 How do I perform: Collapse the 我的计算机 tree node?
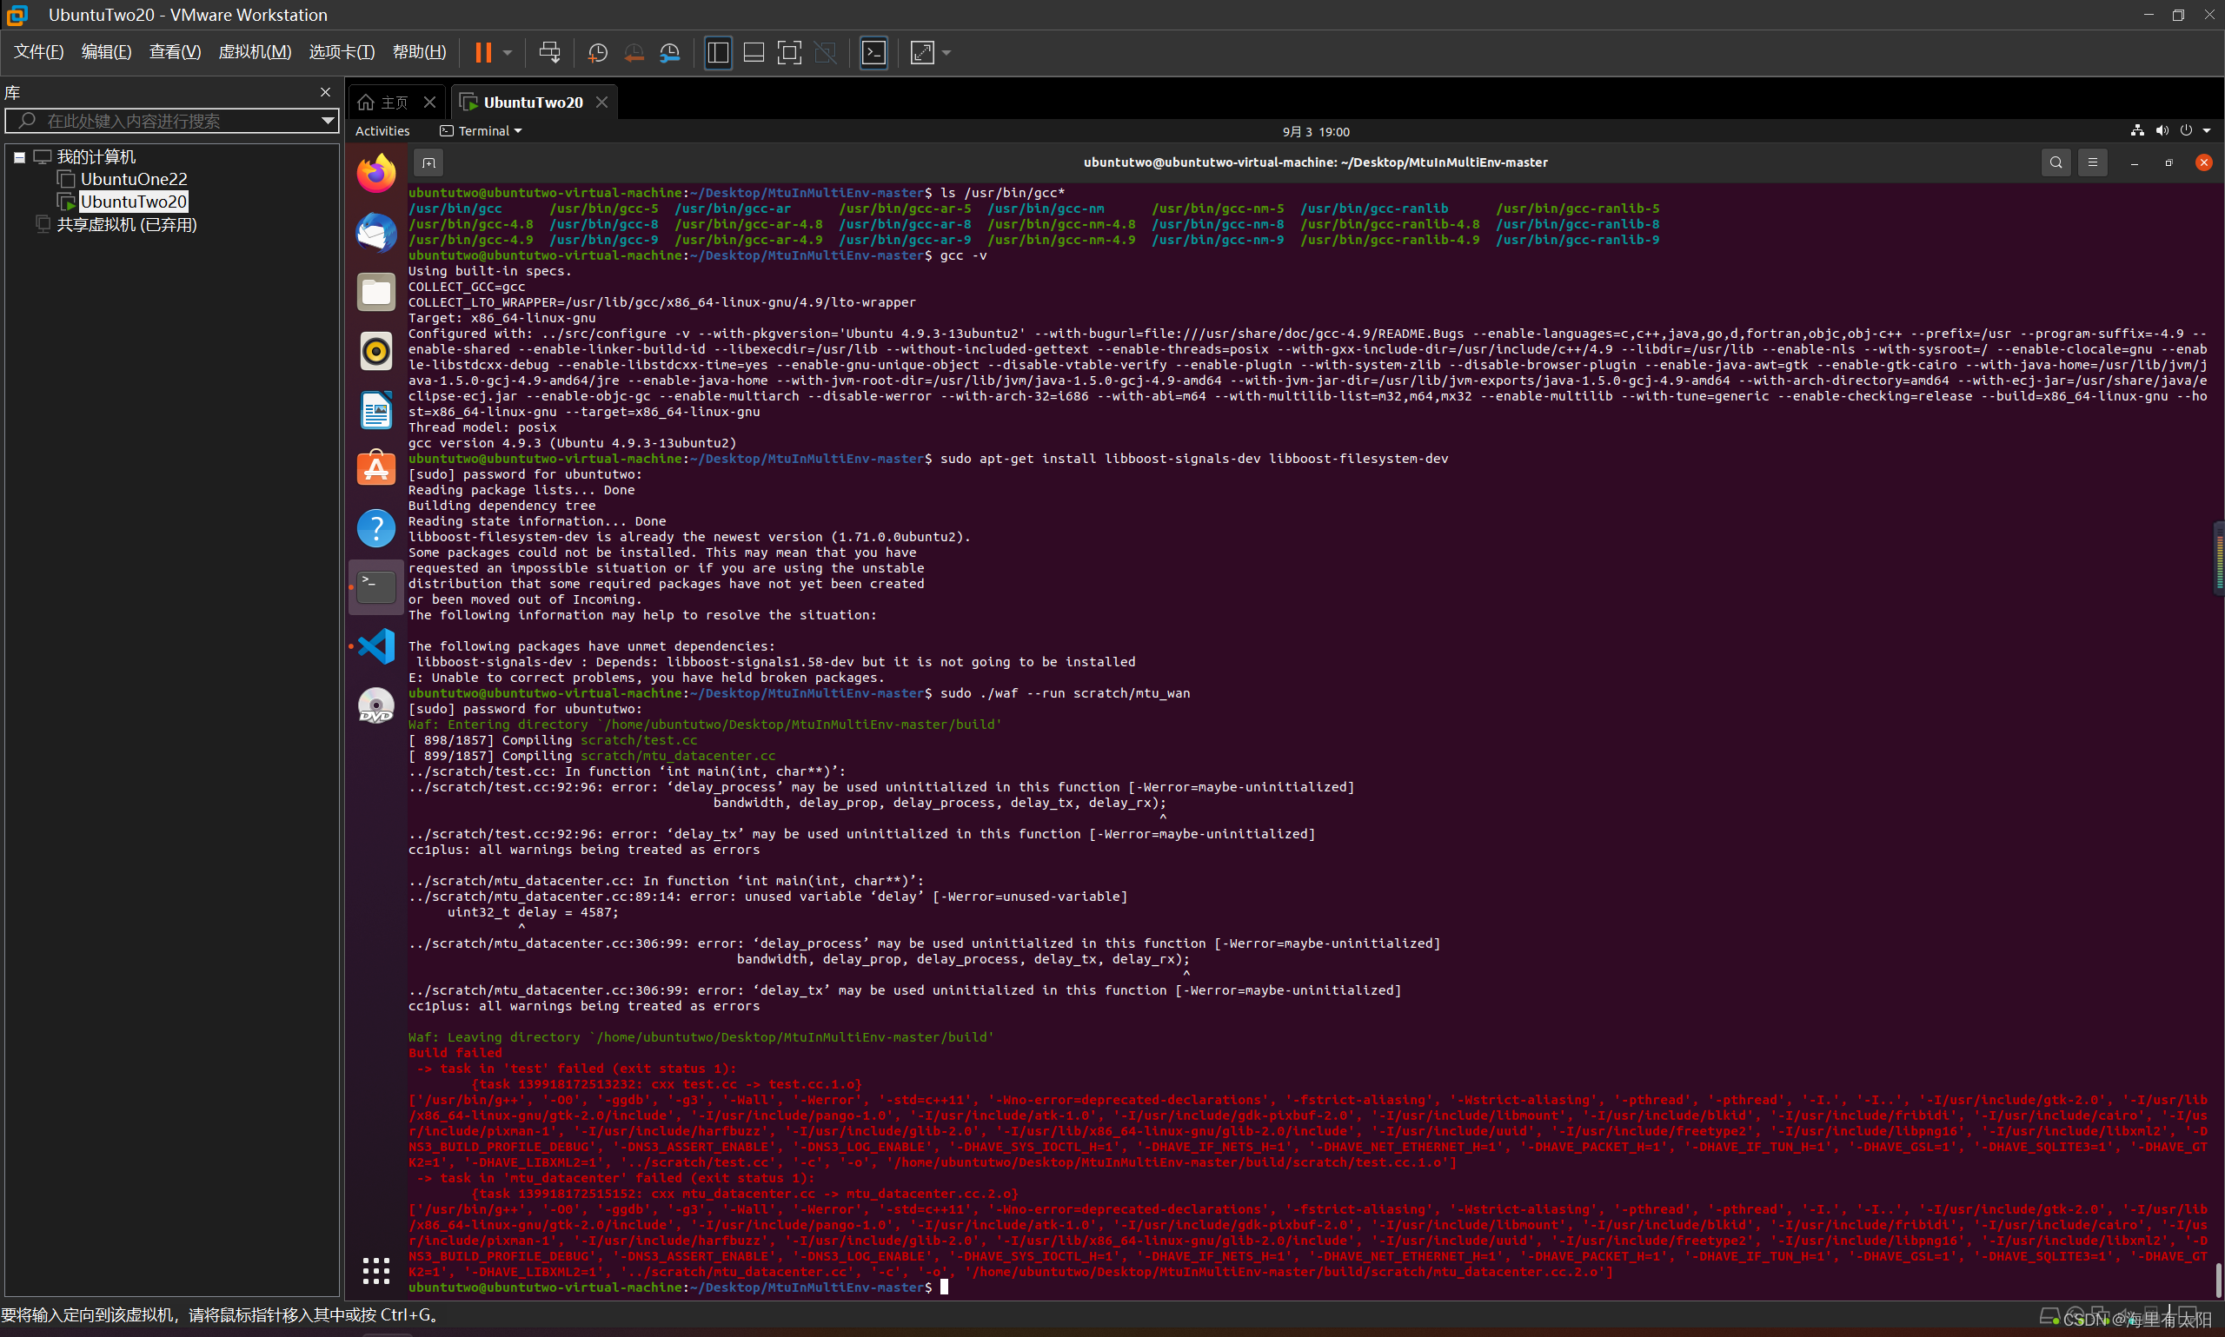pyautogui.click(x=20, y=156)
